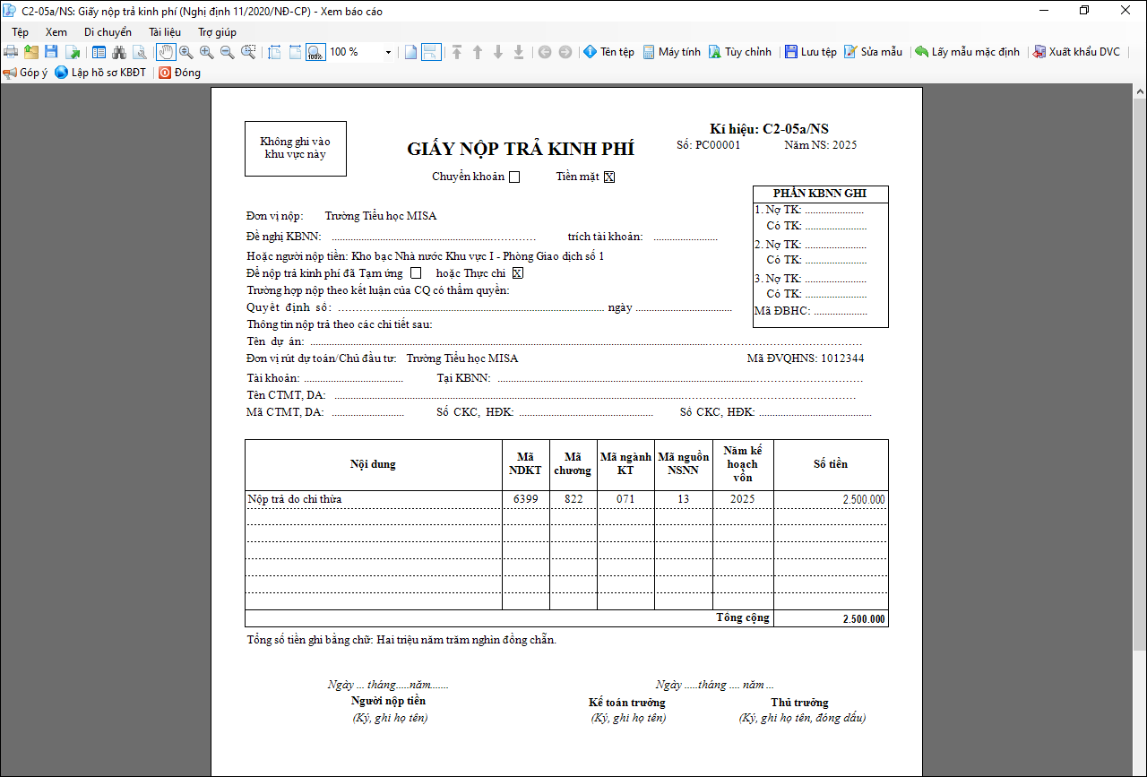Open the Trợ giúp menu
Image resolution: width=1147 pixels, height=777 pixels.
coord(217,31)
